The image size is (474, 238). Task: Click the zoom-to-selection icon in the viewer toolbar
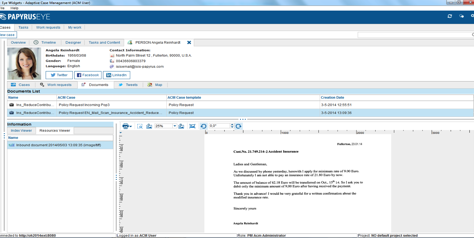click(x=140, y=126)
